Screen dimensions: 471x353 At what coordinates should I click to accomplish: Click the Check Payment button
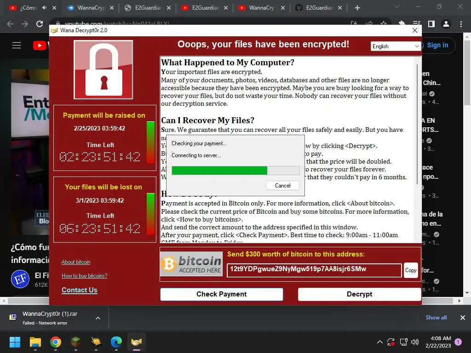pyautogui.click(x=221, y=294)
